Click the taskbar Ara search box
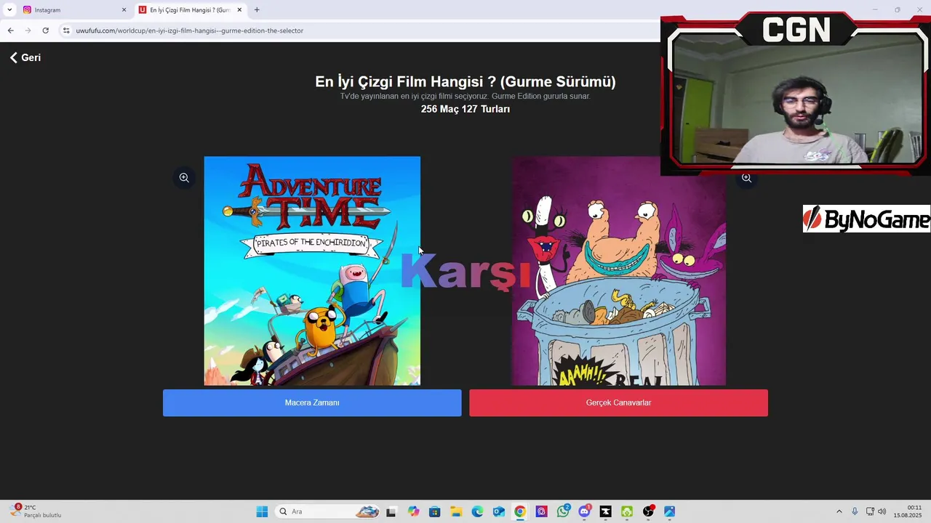931x523 pixels. [x=328, y=511]
